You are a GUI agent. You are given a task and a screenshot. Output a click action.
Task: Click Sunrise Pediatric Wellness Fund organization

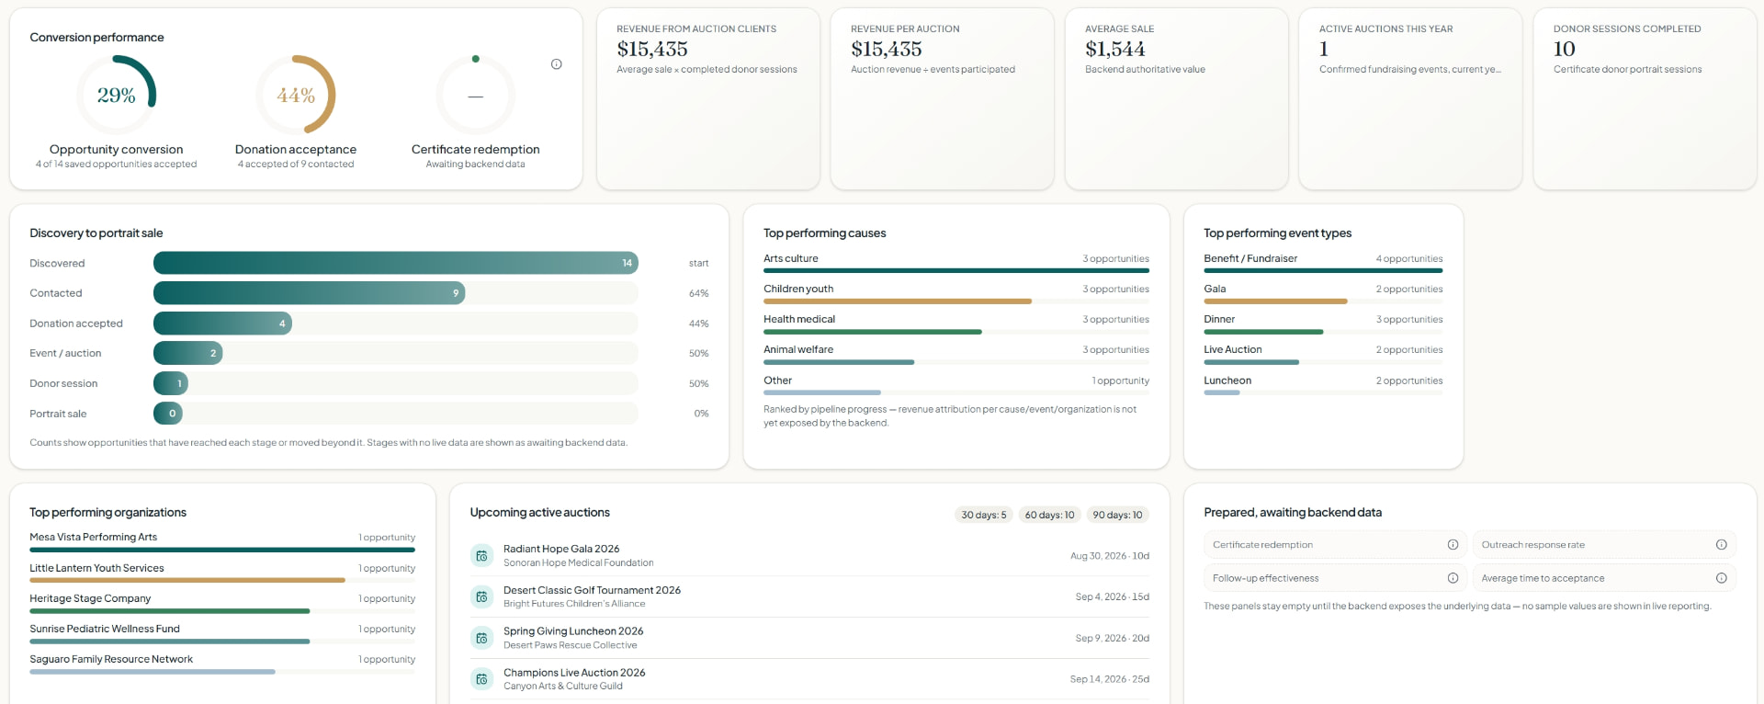[x=222, y=633]
